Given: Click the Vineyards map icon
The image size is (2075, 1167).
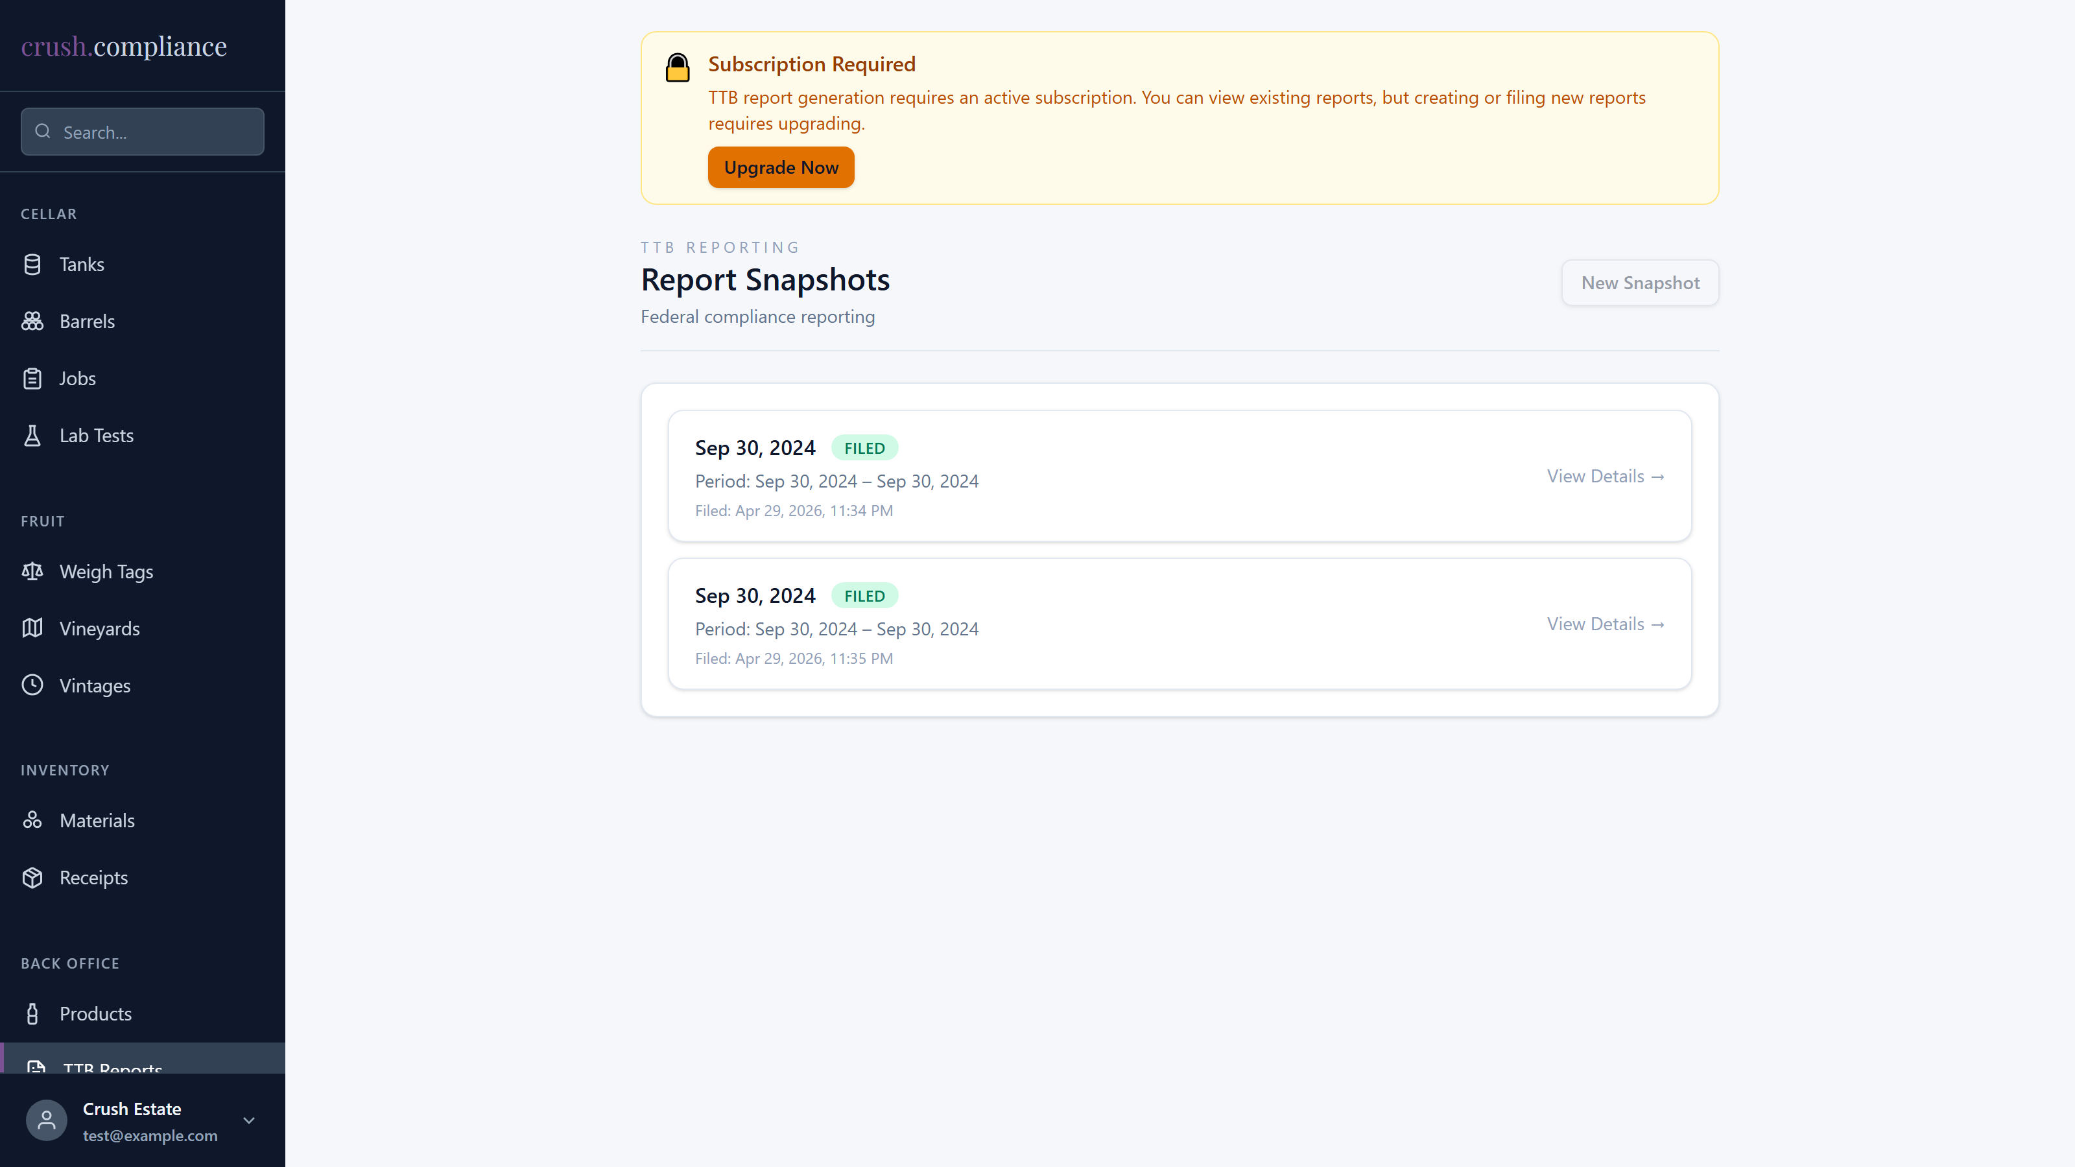Looking at the screenshot, I should [x=32, y=628].
